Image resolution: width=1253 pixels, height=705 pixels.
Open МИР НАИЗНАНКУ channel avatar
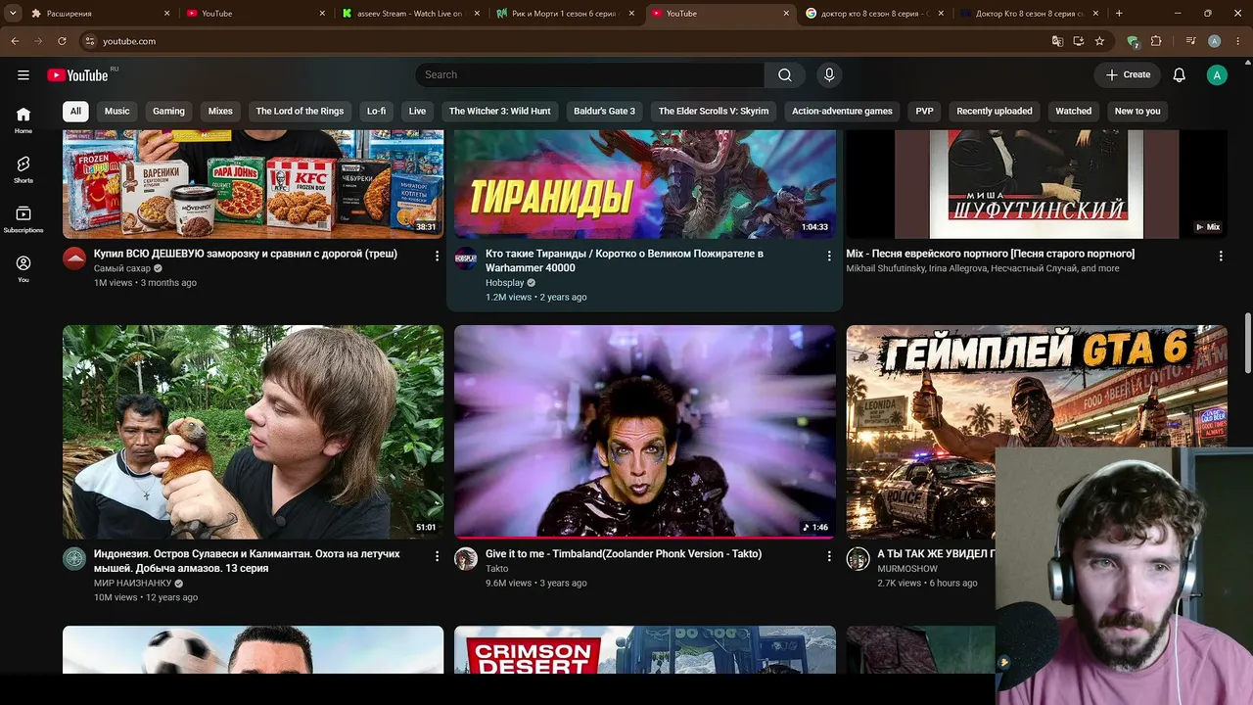point(74,559)
